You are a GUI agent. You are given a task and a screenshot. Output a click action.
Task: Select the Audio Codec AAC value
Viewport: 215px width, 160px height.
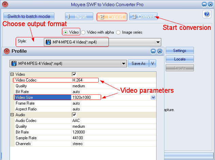tap(76, 121)
